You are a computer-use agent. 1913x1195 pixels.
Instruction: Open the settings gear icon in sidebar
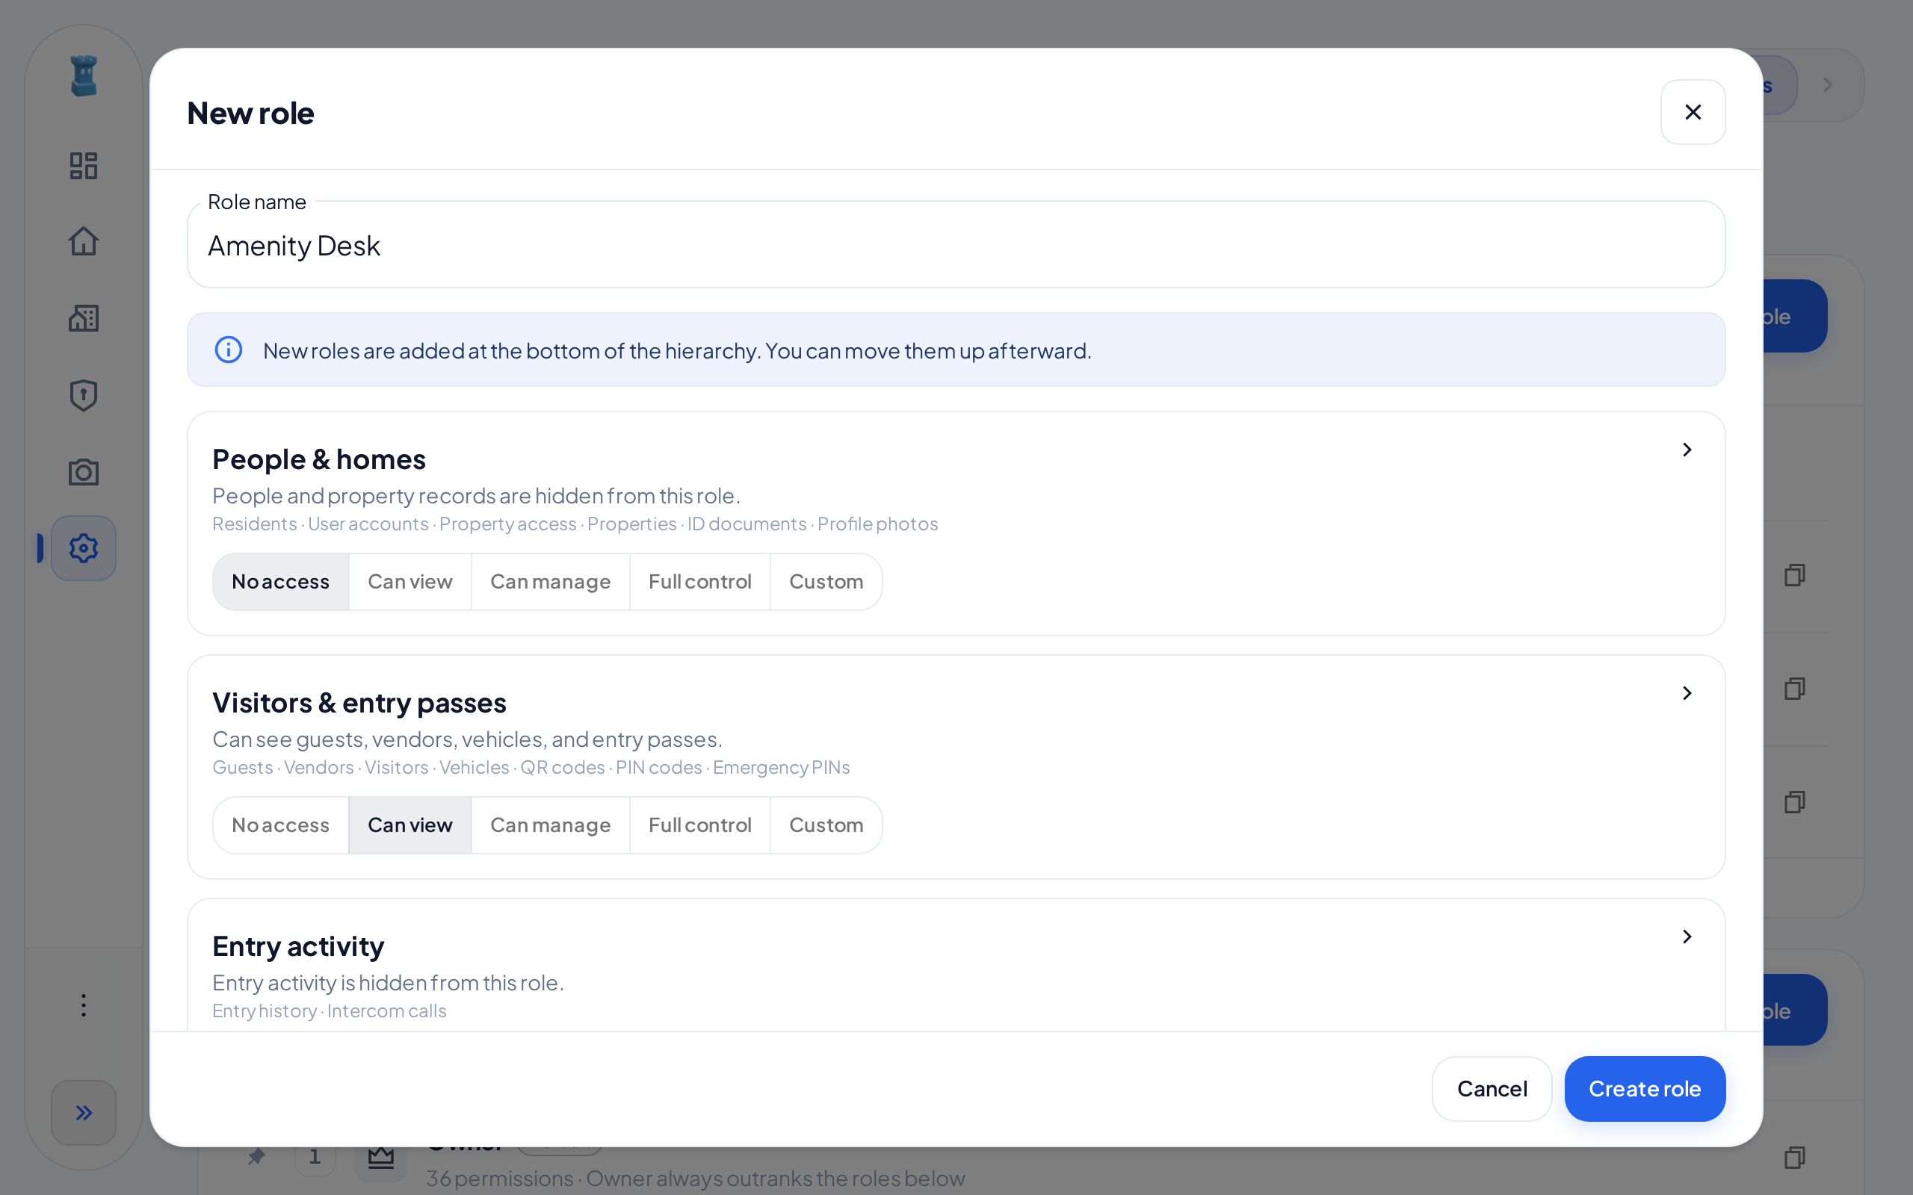[x=83, y=547]
